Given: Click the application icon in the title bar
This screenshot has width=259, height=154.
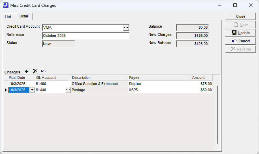Looking at the screenshot, I should 5,5.
